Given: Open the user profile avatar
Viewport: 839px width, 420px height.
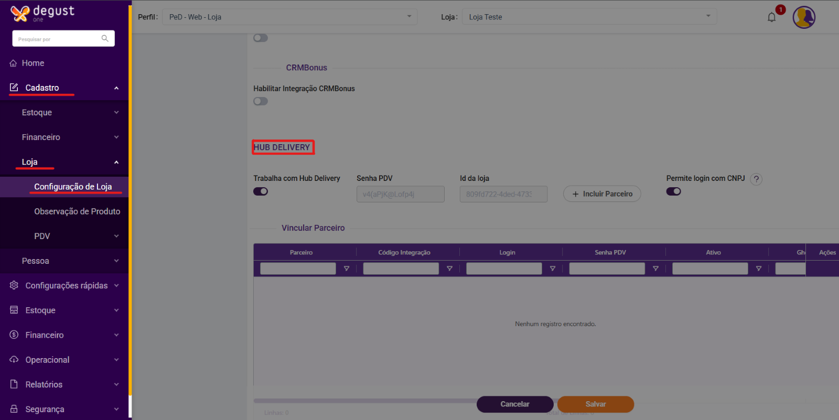Looking at the screenshot, I should point(803,17).
